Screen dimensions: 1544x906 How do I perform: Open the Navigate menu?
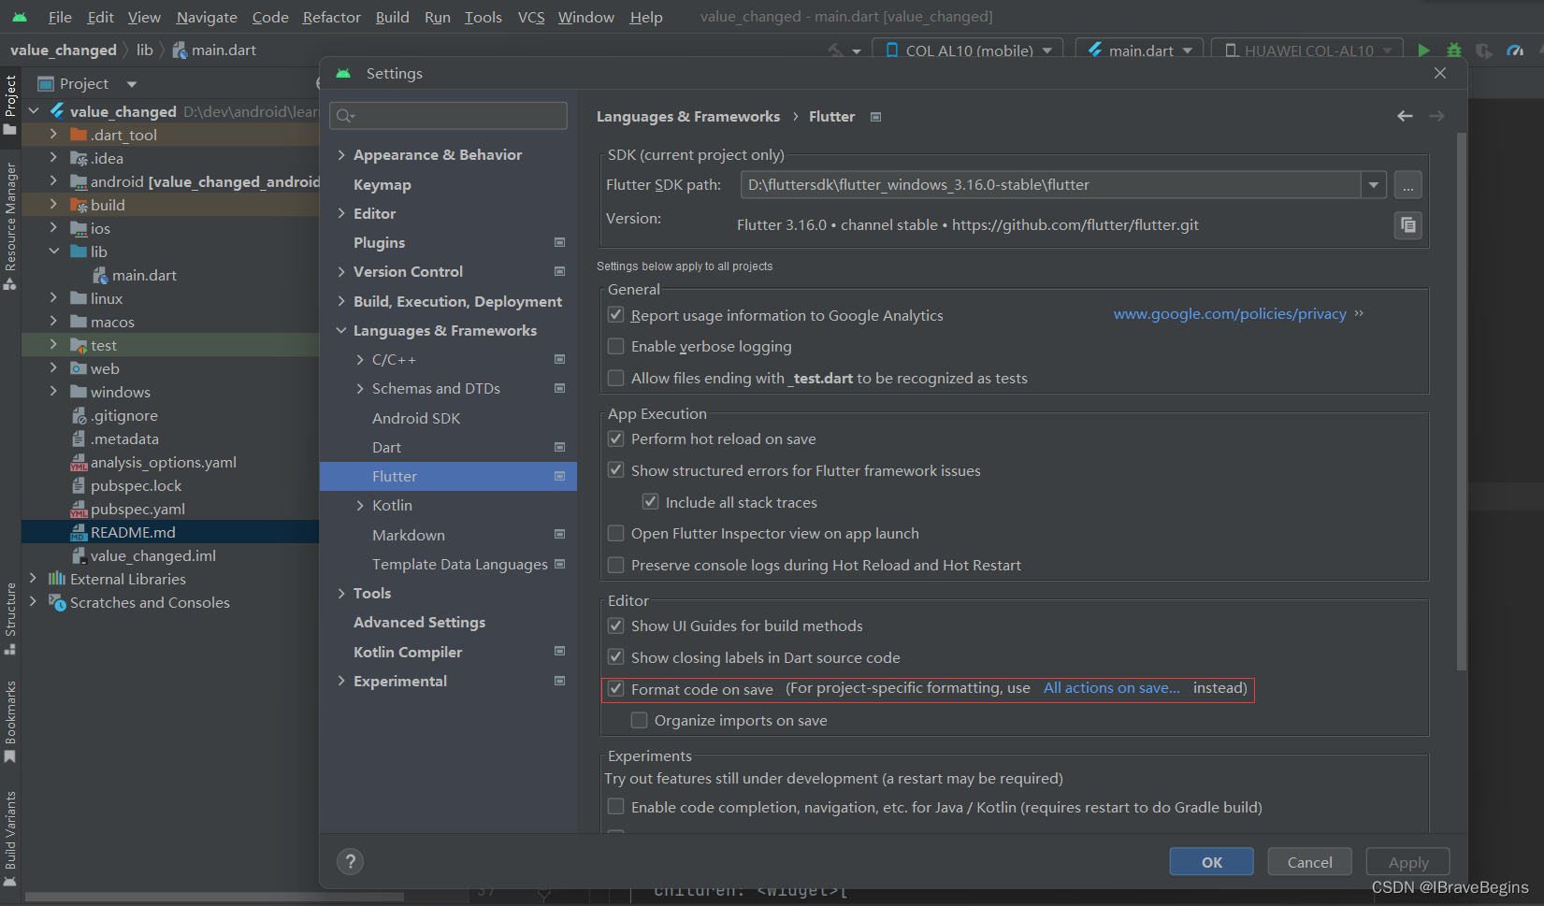(207, 17)
